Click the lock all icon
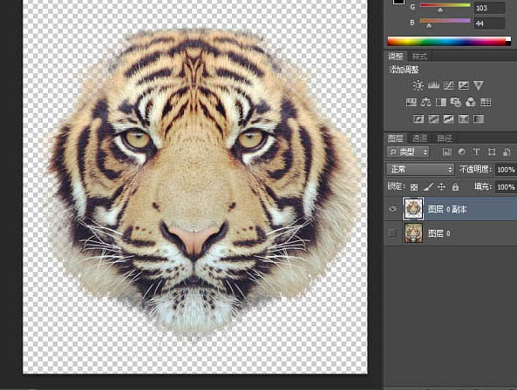This screenshot has height=390, width=517. click(455, 187)
